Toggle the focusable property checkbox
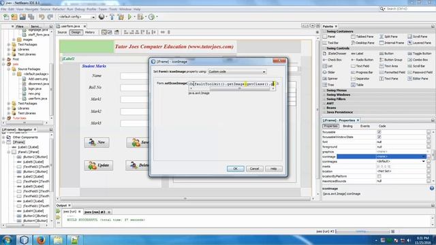The width and height of the screenshot is (436, 245). (379, 132)
